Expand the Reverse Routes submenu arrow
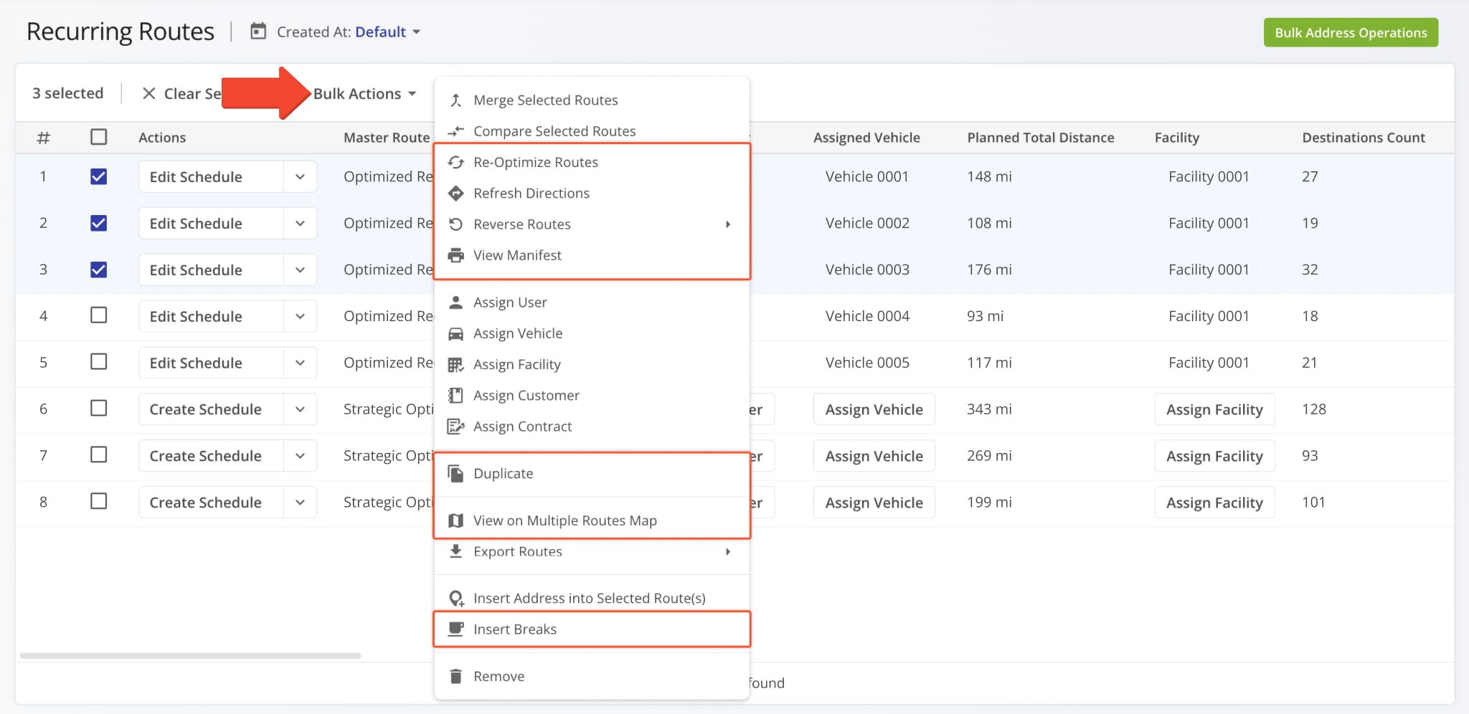1469x714 pixels. pos(728,224)
